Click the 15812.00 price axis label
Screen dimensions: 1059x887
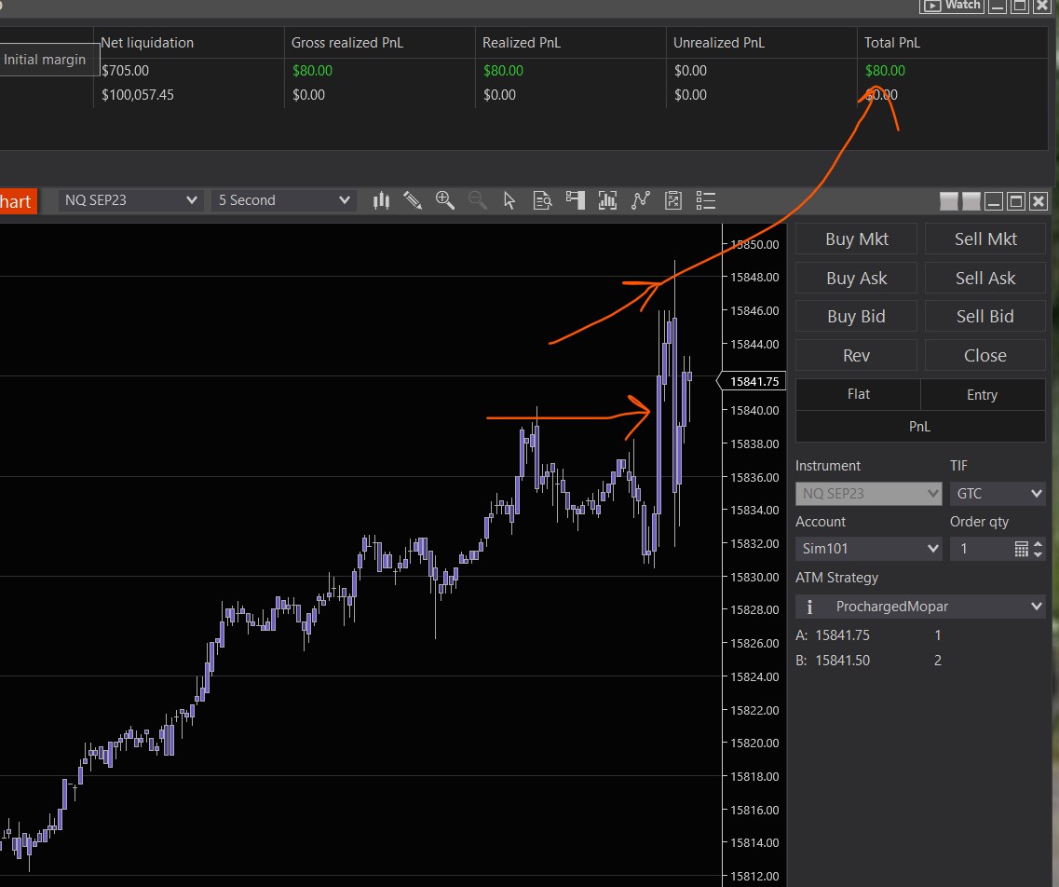point(754,876)
